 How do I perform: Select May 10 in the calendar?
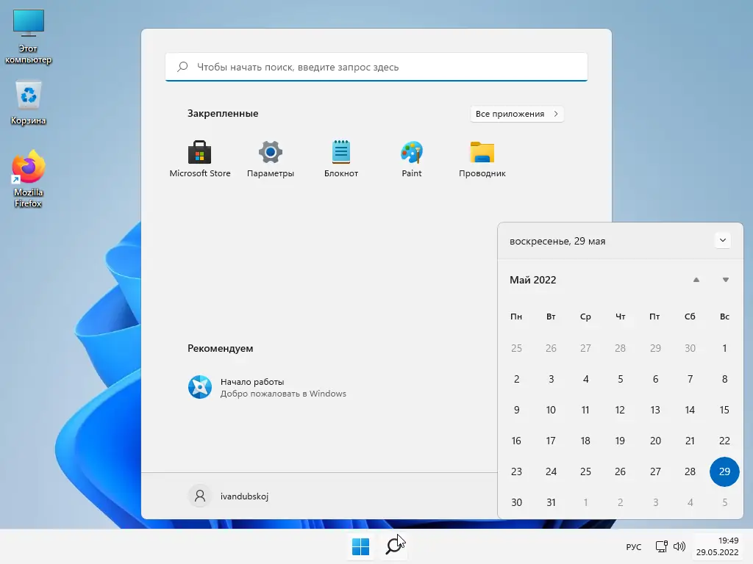coord(551,410)
